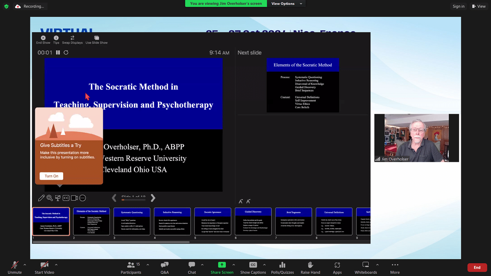Toggle Show Captions on
The height and width of the screenshot is (276, 491).
[253, 265]
